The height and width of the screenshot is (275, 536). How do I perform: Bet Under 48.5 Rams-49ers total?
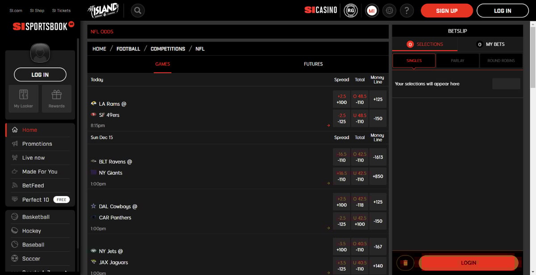click(360, 119)
